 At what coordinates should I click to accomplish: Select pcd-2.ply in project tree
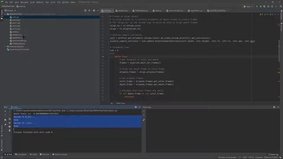point(15,26)
